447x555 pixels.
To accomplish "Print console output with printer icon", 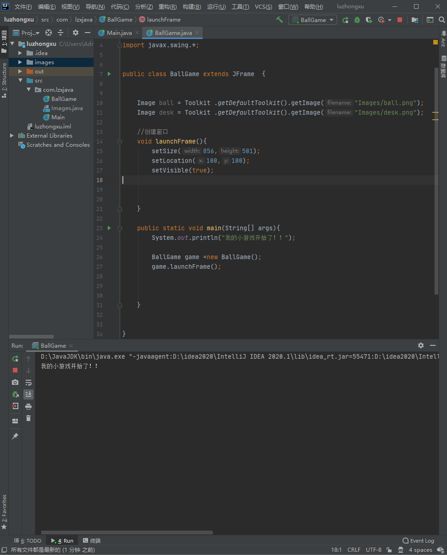I will click(x=28, y=406).
